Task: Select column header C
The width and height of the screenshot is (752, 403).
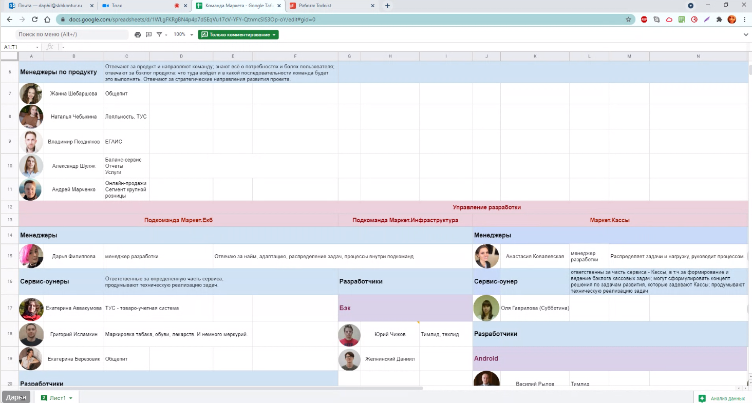Action: [x=127, y=55]
